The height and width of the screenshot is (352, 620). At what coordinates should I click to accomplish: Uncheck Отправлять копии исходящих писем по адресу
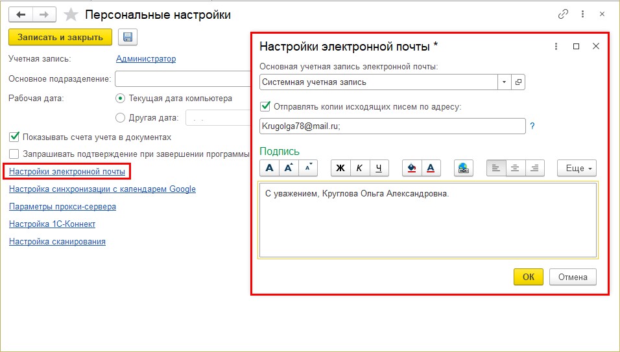pyautogui.click(x=265, y=106)
